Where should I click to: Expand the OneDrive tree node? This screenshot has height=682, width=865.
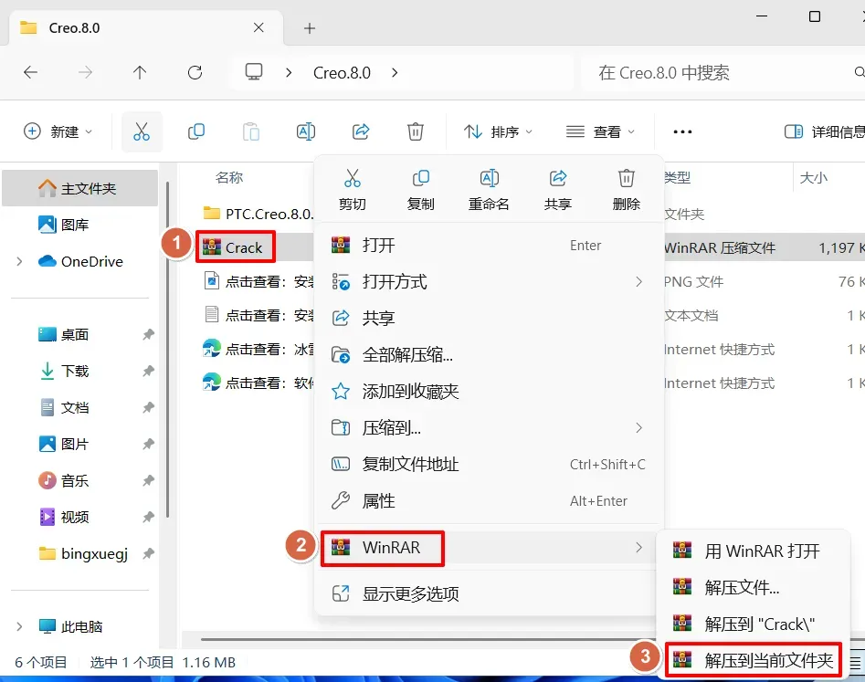(x=20, y=261)
